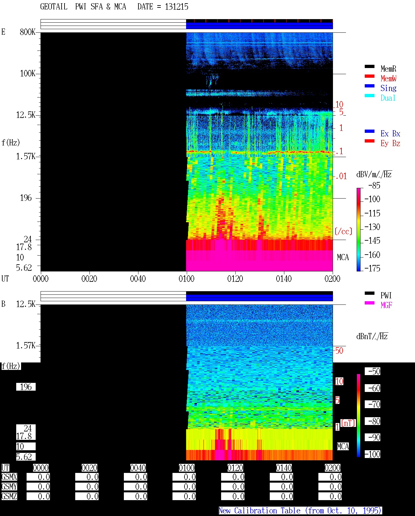Click the 1.57K label on the E panel
415x516 pixels.
[26, 156]
